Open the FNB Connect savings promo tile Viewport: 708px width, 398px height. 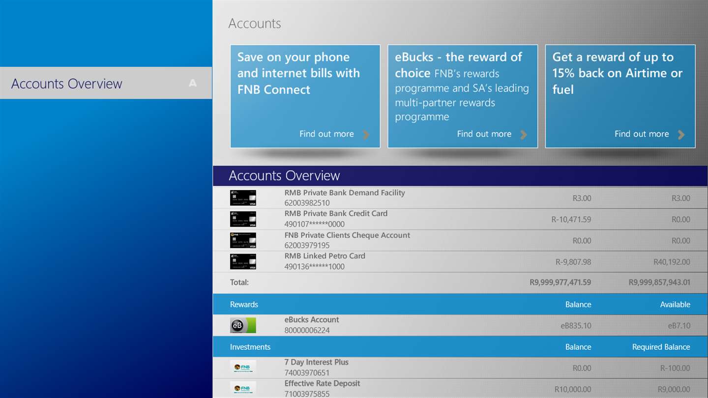click(305, 96)
